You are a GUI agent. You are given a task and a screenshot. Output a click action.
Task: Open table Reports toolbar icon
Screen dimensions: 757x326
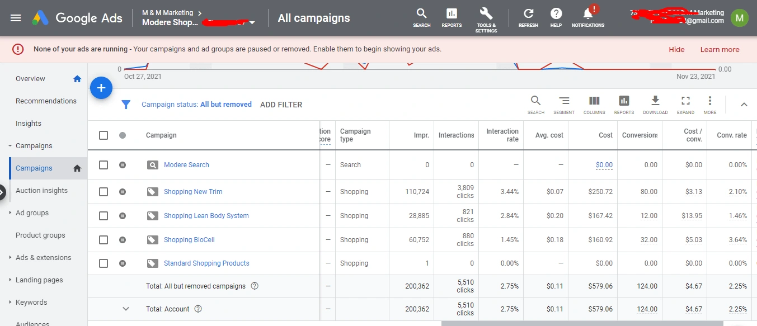pyautogui.click(x=624, y=105)
